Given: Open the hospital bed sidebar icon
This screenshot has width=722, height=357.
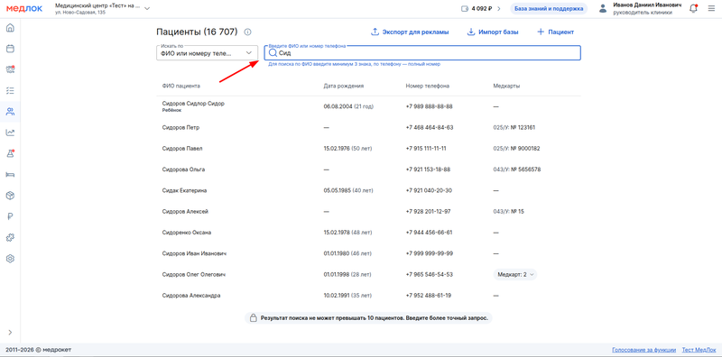Looking at the screenshot, I should click(x=10, y=174).
